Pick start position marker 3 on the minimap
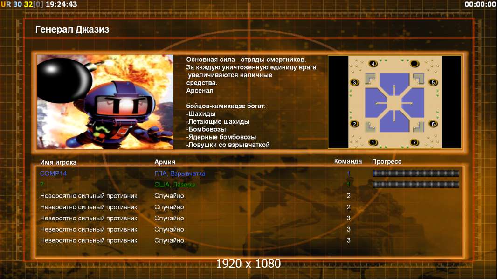 pyautogui.click(x=354, y=82)
